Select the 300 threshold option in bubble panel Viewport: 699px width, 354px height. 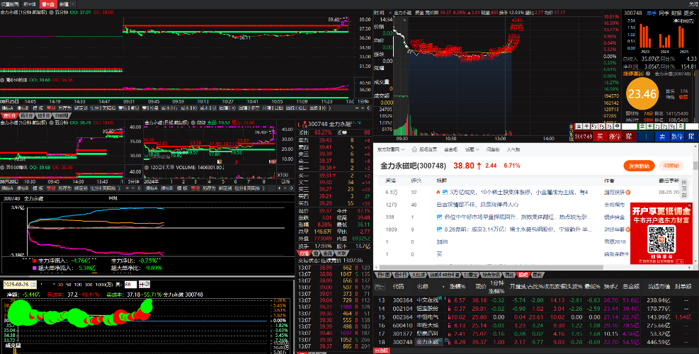[x=89, y=285]
